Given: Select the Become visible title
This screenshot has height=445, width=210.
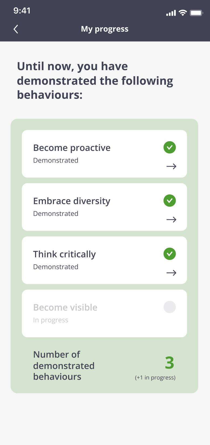Looking at the screenshot, I should (65, 308).
